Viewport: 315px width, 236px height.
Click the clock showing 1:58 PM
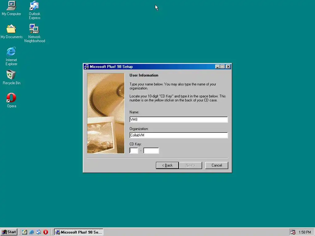305,232
